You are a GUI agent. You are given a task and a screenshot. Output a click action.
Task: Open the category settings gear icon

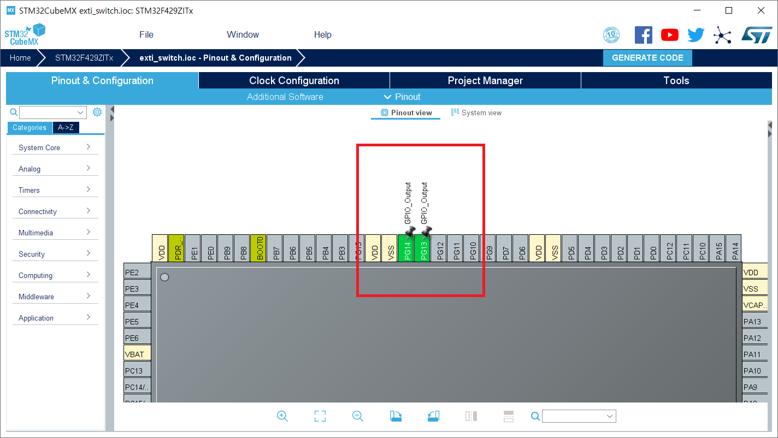click(97, 112)
